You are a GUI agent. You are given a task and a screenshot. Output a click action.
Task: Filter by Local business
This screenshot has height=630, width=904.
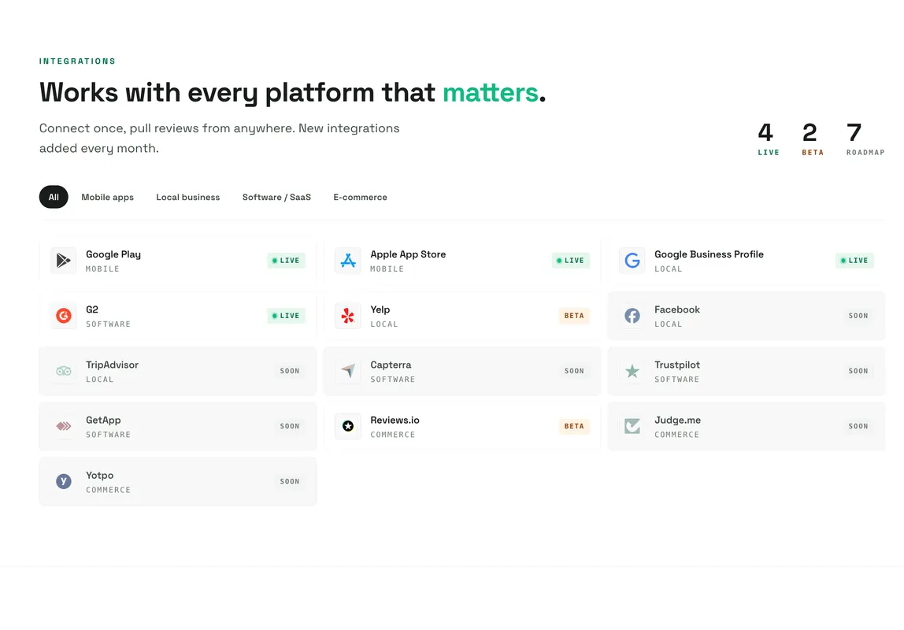point(188,197)
